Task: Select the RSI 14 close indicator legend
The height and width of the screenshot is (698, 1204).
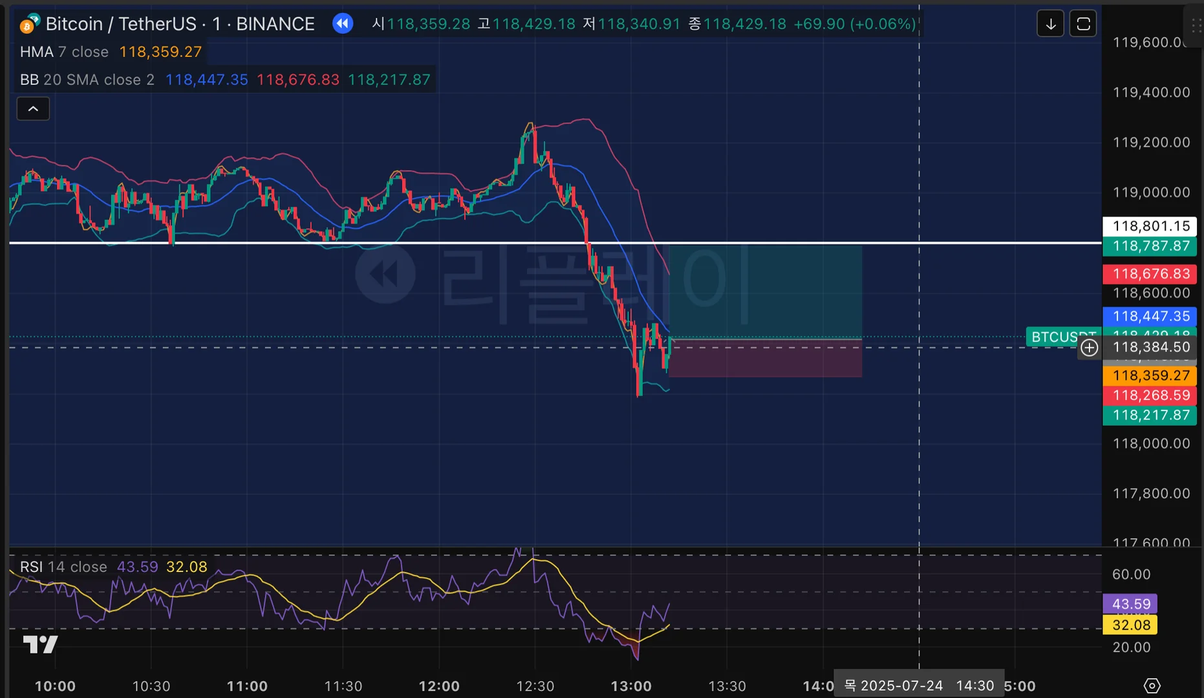Action: pyautogui.click(x=63, y=567)
